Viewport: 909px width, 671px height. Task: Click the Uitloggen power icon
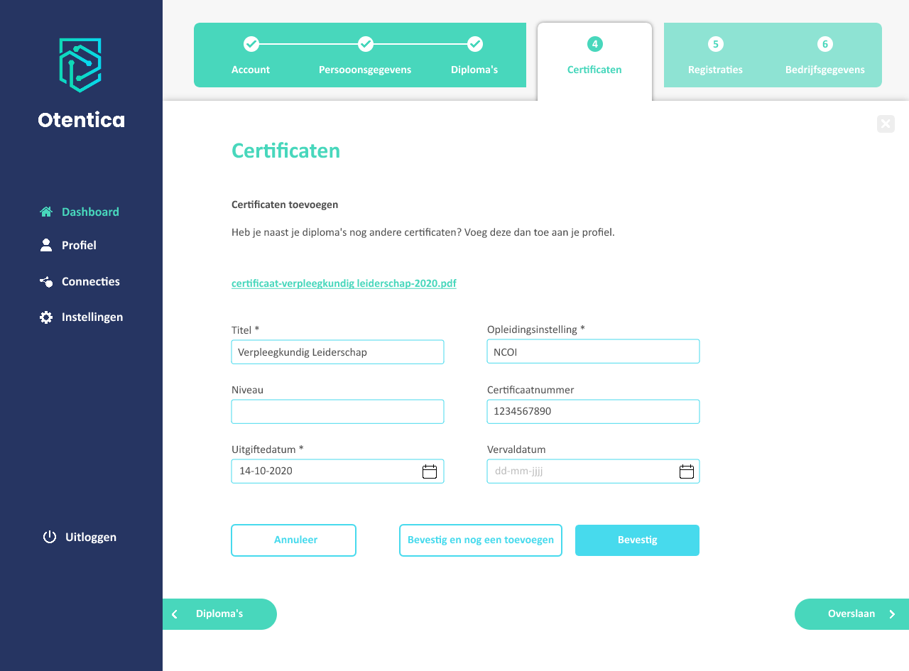pyautogui.click(x=50, y=537)
